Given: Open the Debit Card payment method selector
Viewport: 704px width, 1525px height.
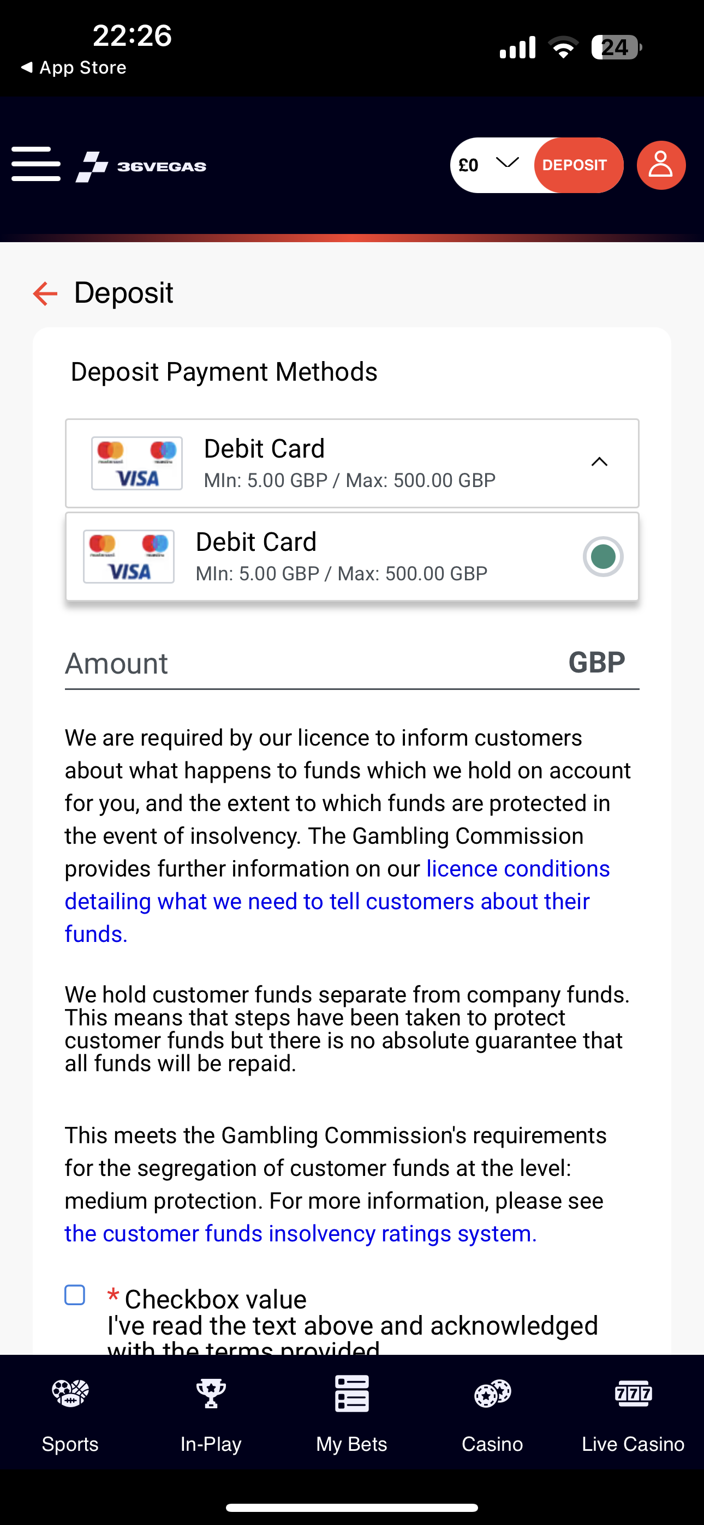Looking at the screenshot, I should coord(350,463).
